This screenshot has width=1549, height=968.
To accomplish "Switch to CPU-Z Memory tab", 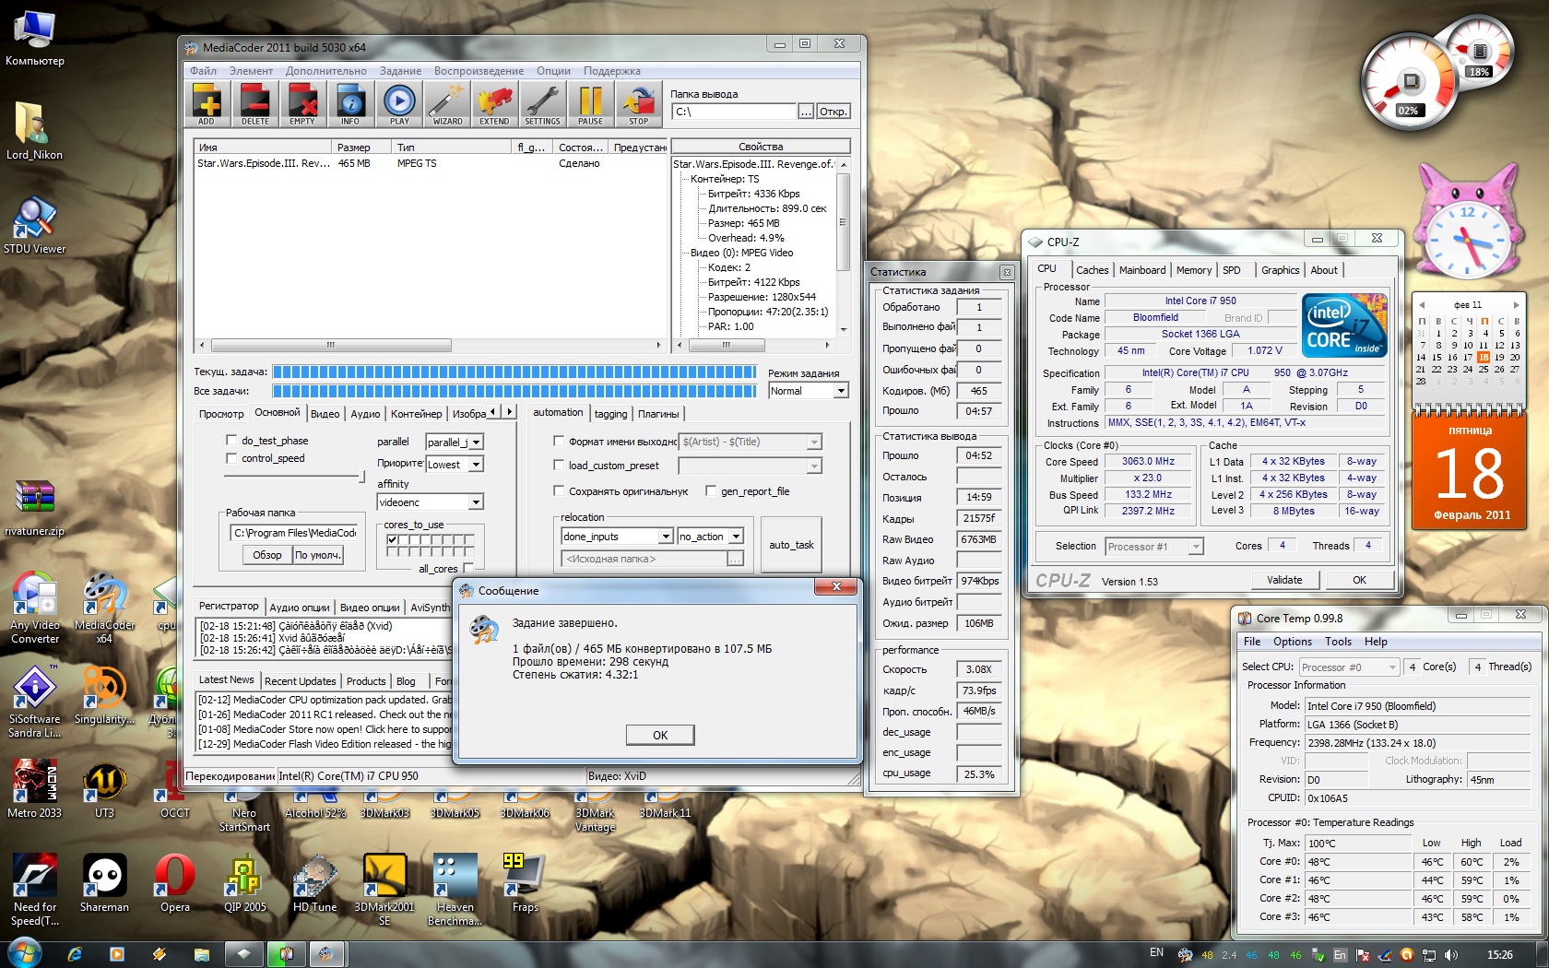I will [1194, 270].
